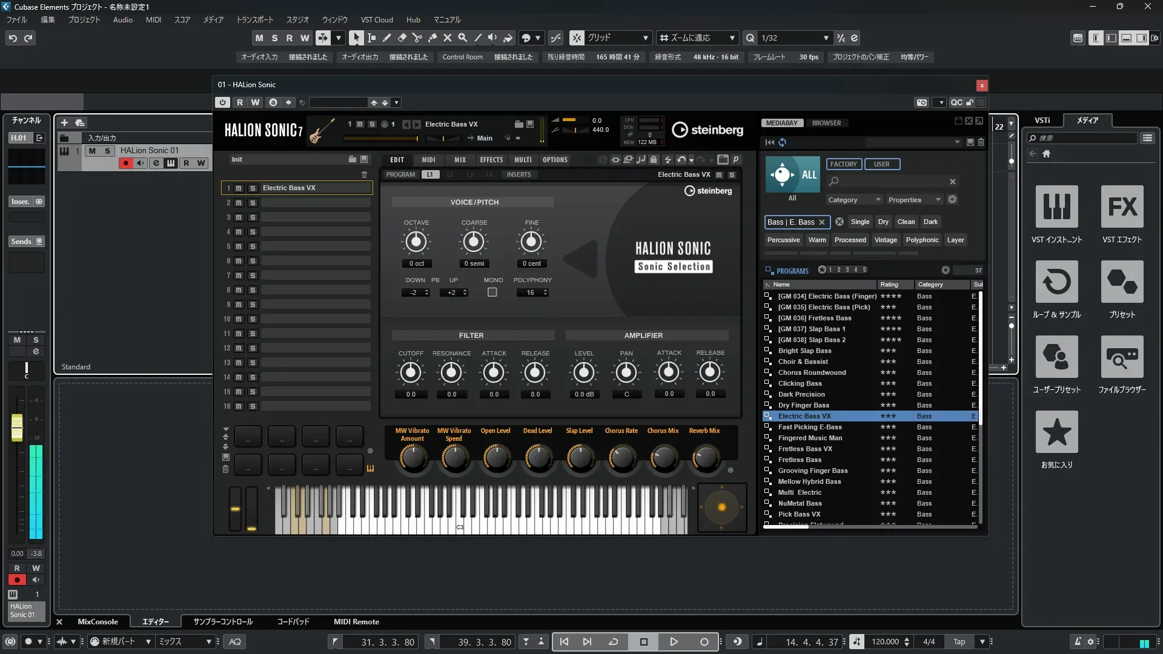Toggle plugin power button in HALion window
Viewport: 1163px width, 654px height.
point(222,102)
